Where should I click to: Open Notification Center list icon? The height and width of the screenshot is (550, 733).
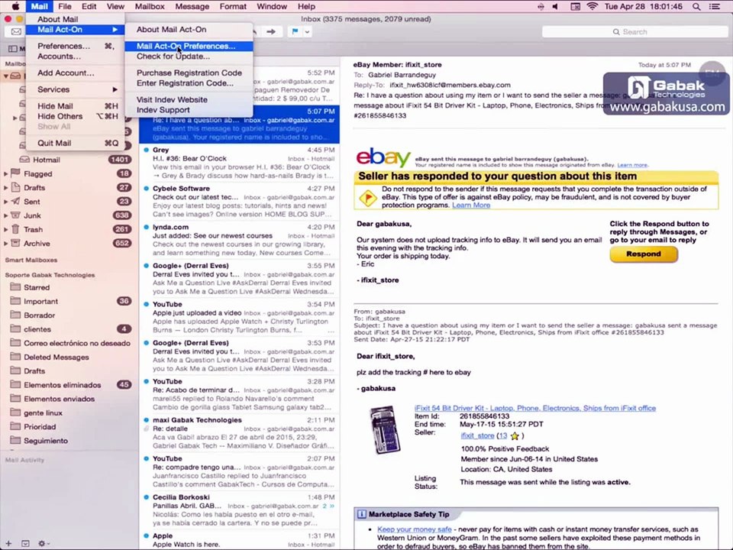click(x=715, y=7)
